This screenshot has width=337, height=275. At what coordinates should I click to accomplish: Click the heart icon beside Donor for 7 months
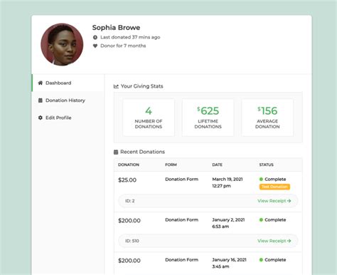click(95, 46)
